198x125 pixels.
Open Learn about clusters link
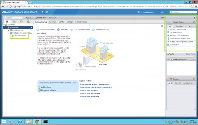pos(90,94)
